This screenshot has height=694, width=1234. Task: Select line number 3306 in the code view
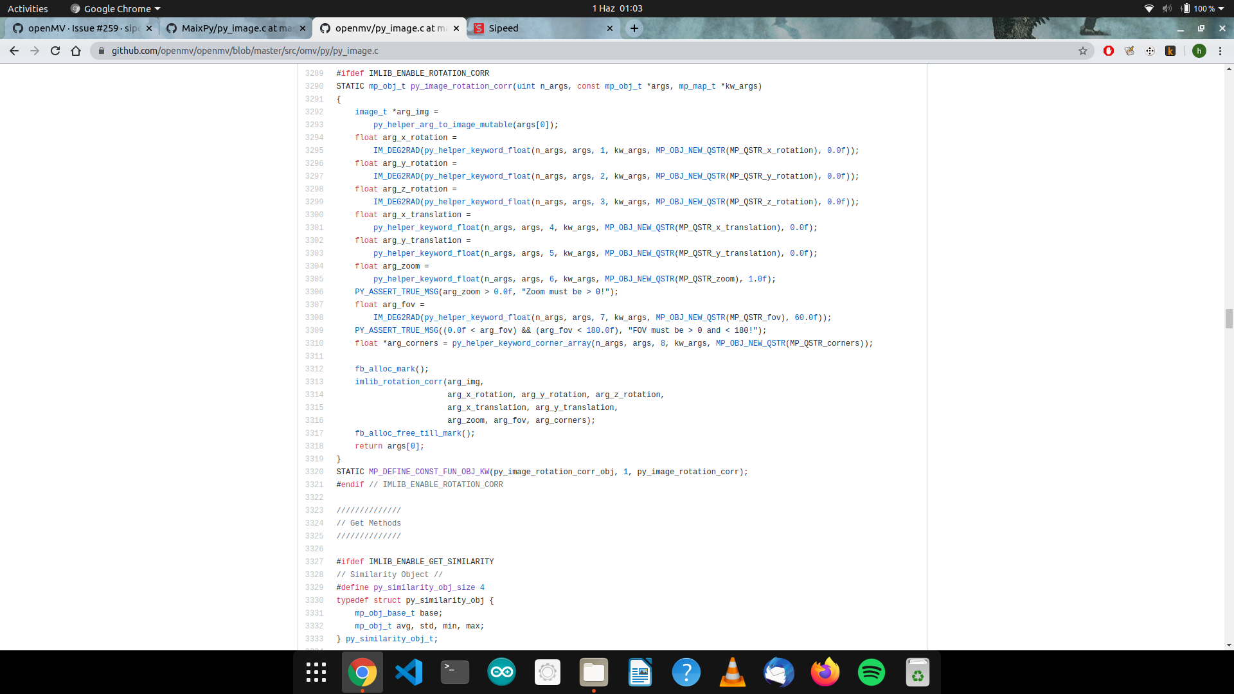(x=314, y=292)
